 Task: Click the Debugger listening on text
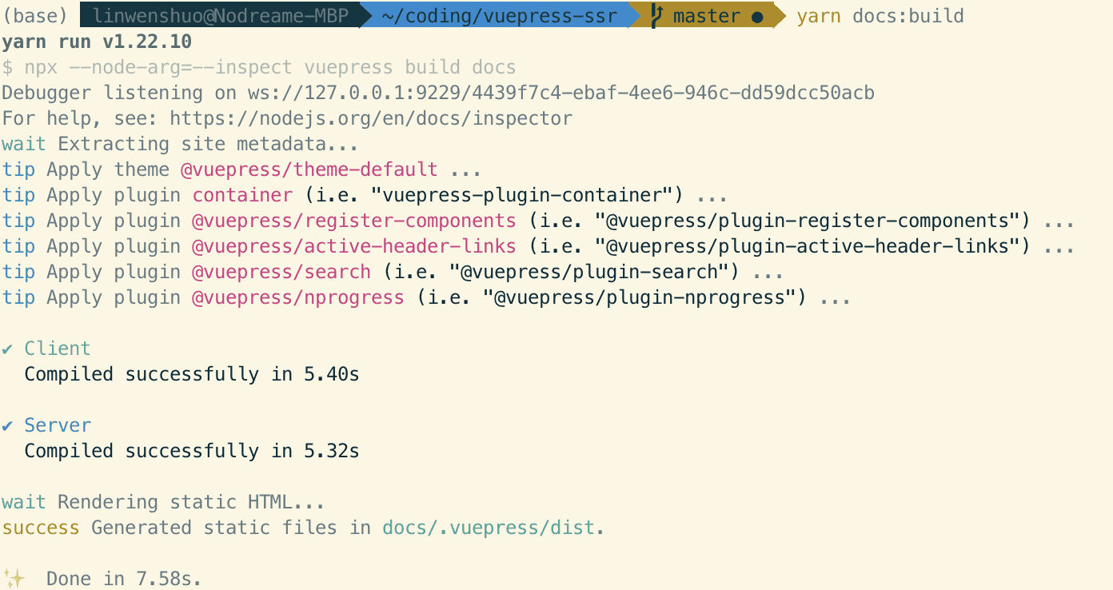tap(119, 93)
